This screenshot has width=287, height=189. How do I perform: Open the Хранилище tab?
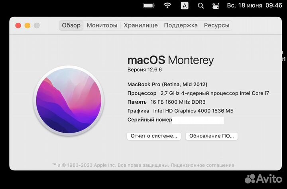click(x=141, y=25)
